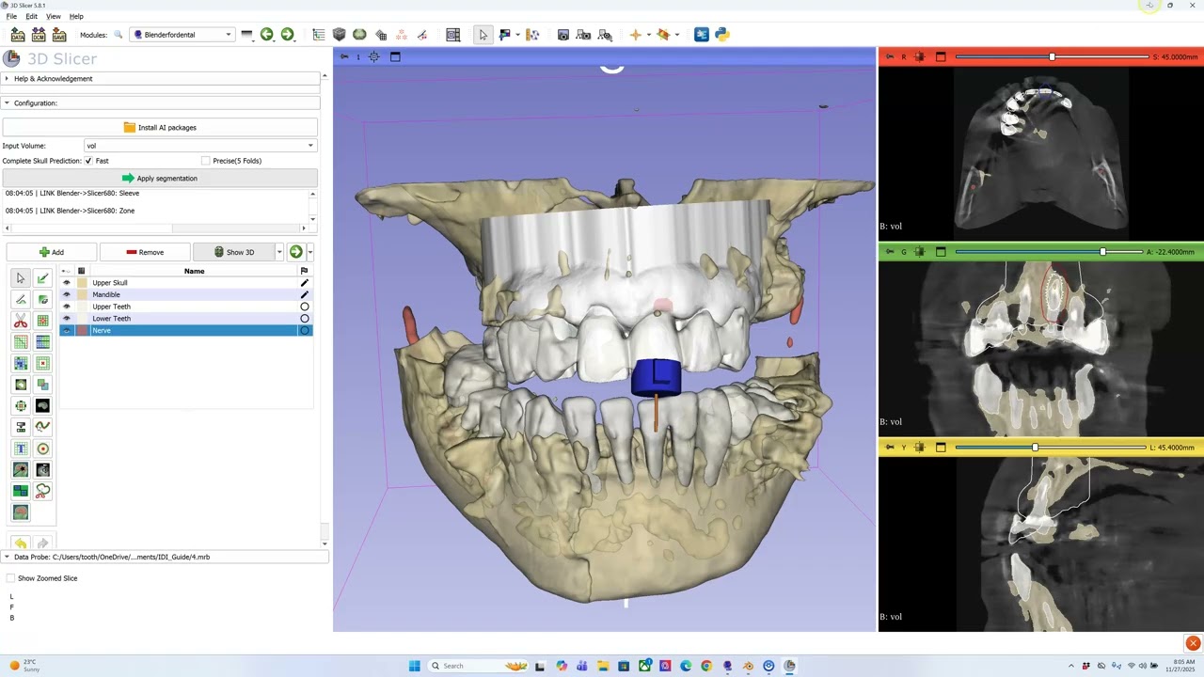Open the Modules selector dropdown
The width and height of the screenshot is (1204, 677).
pyautogui.click(x=182, y=35)
